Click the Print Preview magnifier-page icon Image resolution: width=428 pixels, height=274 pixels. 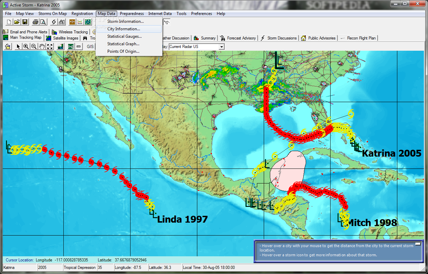(x=43, y=22)
